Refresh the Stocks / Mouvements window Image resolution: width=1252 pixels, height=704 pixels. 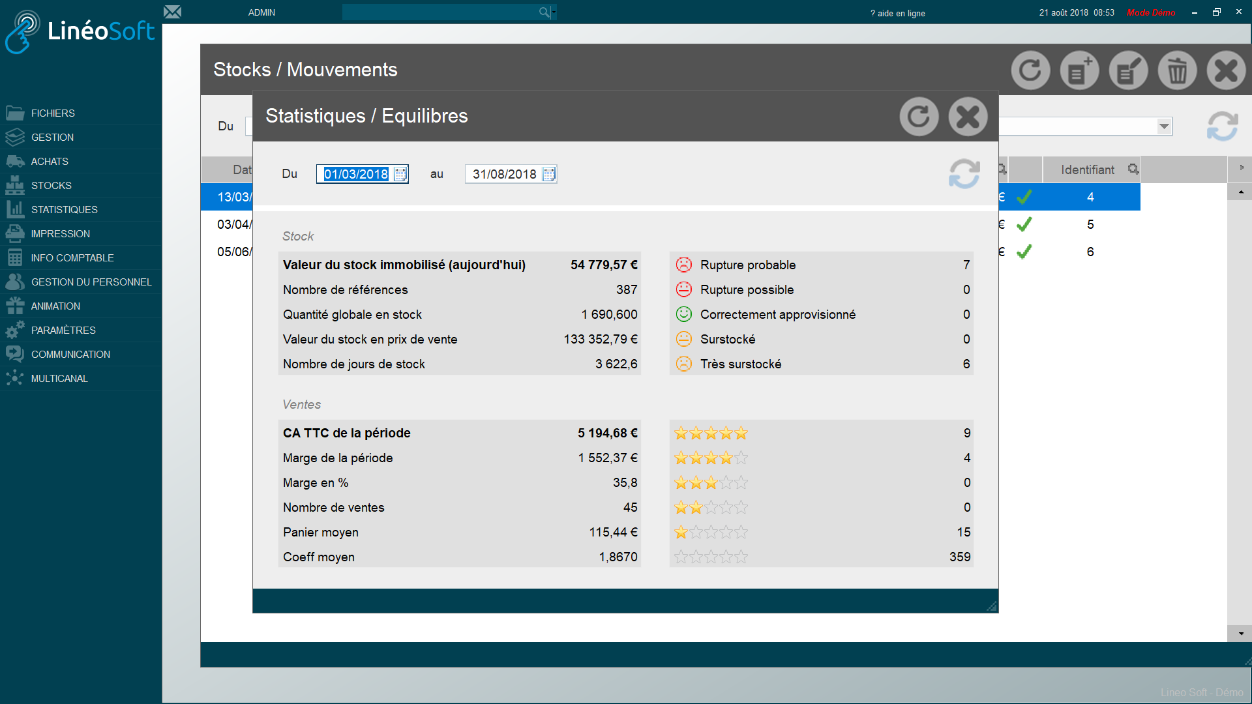pyautogui.click(x=1030, y=70)
